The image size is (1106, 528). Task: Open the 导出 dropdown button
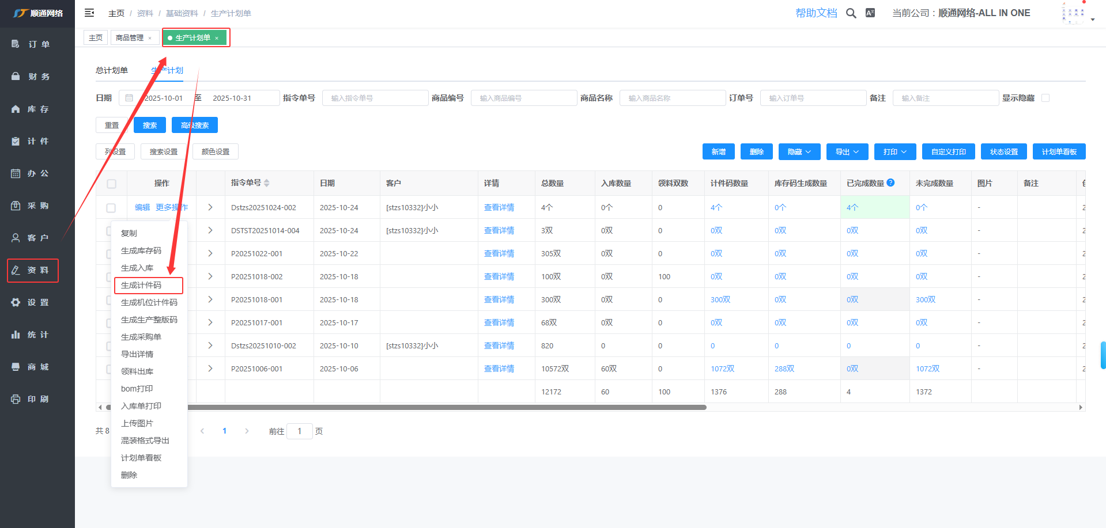[847, 151]
